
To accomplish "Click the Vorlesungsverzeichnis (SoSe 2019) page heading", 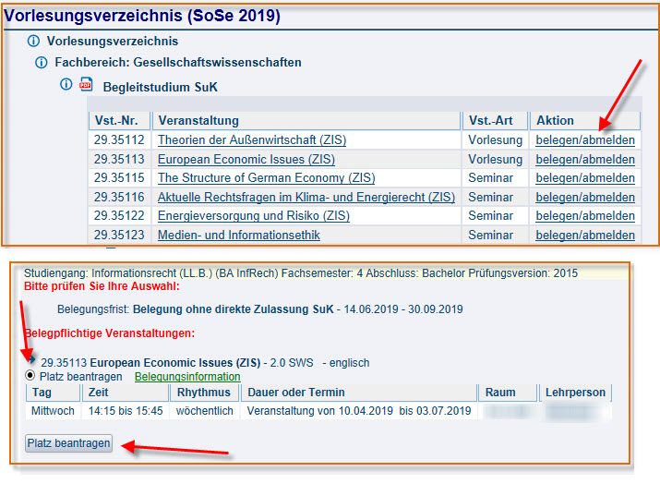I will [142, 16].
